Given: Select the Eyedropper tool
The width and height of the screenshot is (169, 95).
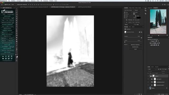Looking at the screenshot, I should tap(17, 18).
